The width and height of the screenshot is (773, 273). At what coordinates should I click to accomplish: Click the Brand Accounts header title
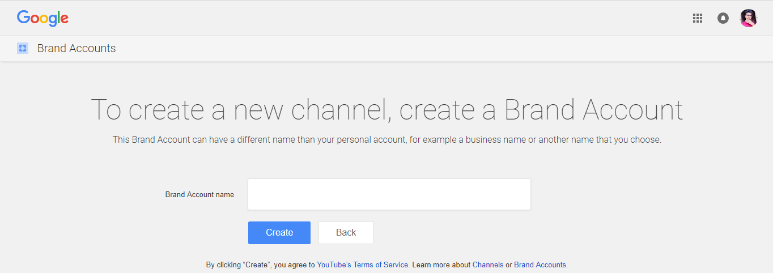(x=77, y=48)
